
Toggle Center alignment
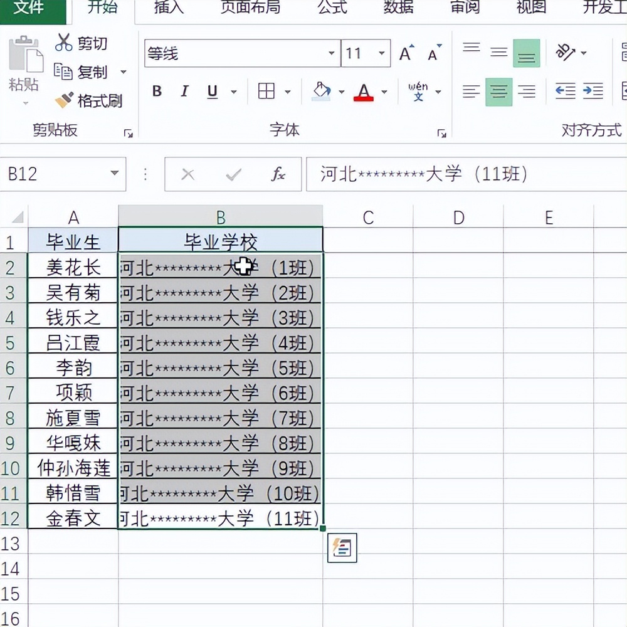click(498, 91)
